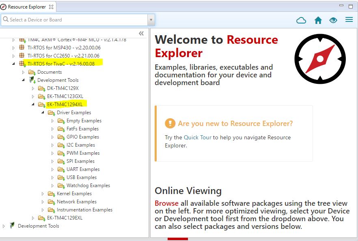The width and height of the screenshot is (358, 241).
Task: Click TI-RTOS for TivaC package icon
Action: [22, 64]
